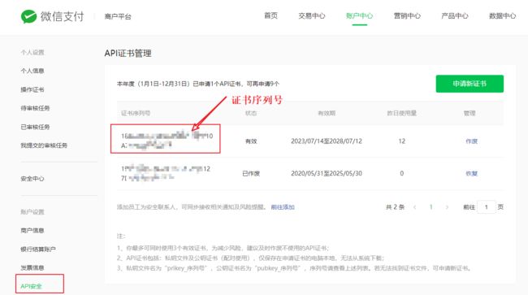The image size is (528, 295).
Task: Open the 产品中心 tab
Action: (x=455, y=15)
